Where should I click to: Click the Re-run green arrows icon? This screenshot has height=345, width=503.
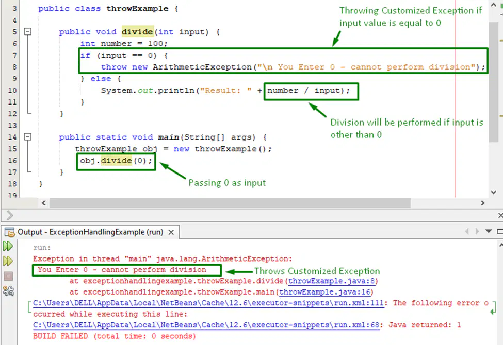pos(8,246)
